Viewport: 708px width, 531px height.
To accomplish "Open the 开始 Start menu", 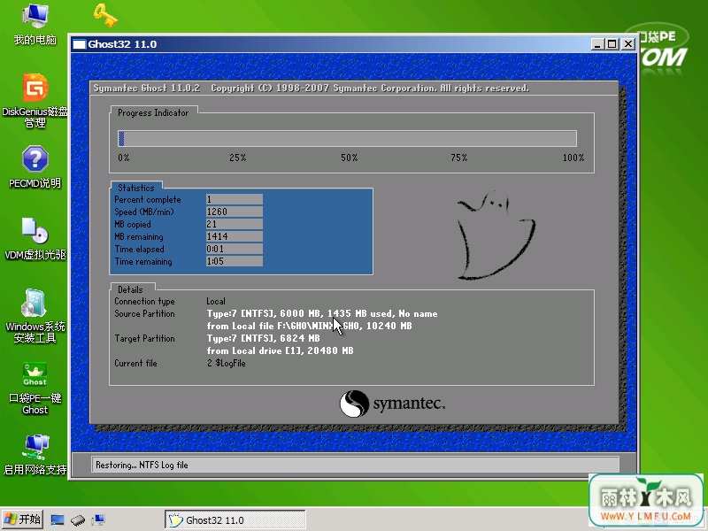I will (x=22, y=519).
